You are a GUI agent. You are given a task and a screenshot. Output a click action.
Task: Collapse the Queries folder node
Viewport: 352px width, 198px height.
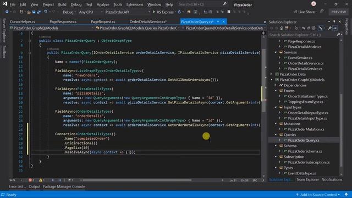click(x=276, y=135)
